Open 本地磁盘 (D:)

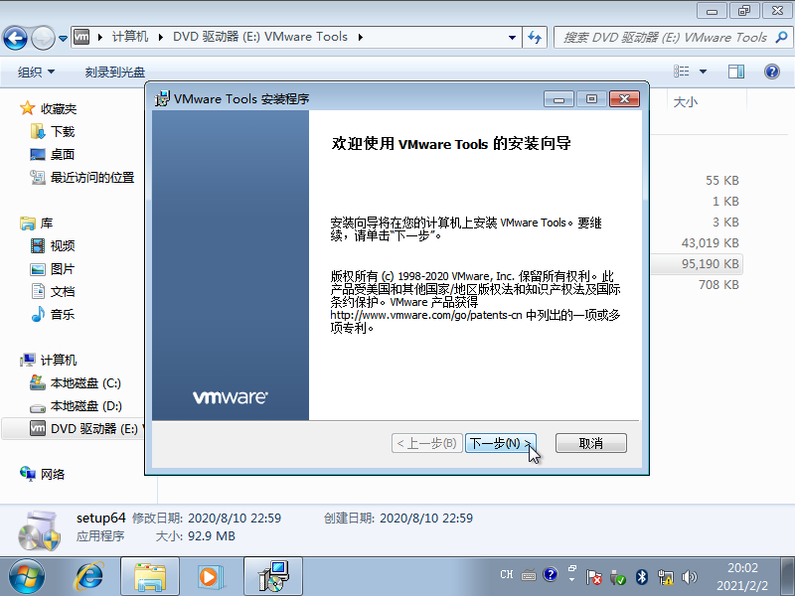coord(77,406)
